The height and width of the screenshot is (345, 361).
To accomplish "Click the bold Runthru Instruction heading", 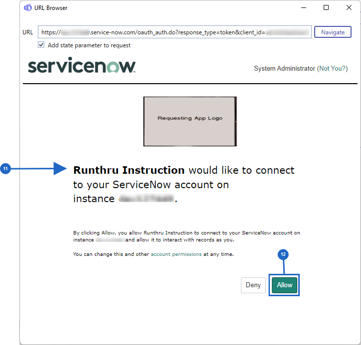I will [129, 170].
